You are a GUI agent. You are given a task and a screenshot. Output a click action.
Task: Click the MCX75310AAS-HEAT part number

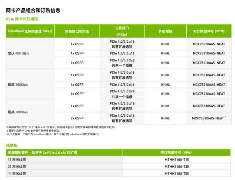[209, 85]
